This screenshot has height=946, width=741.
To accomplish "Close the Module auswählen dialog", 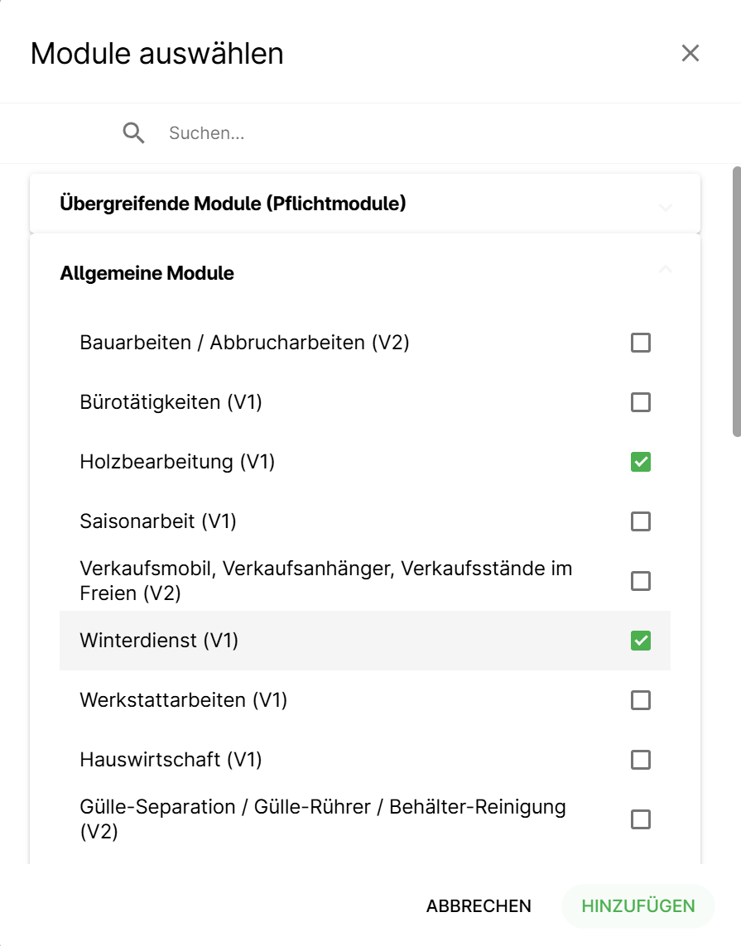I will [690, 54].
